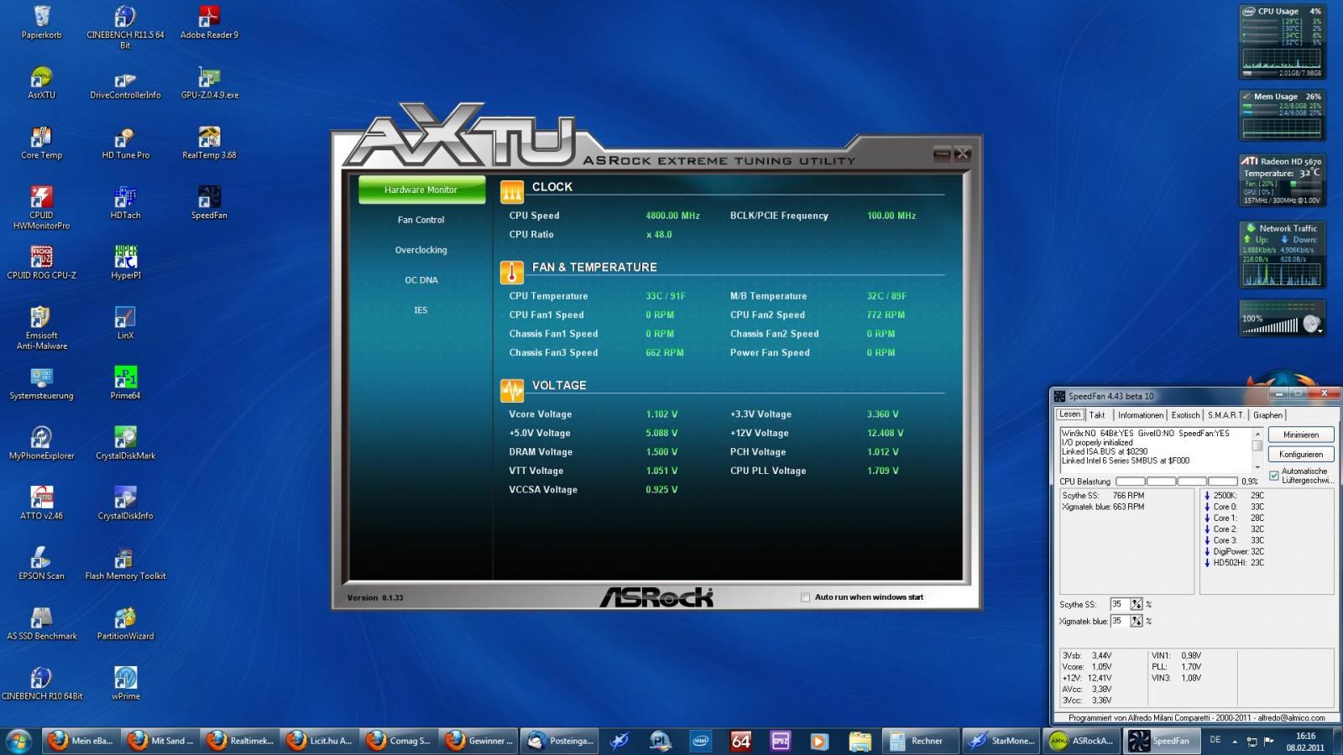Select the Core Temp desktop icon
Viewport: 1343px width, 755px height.
pos(41,143)
